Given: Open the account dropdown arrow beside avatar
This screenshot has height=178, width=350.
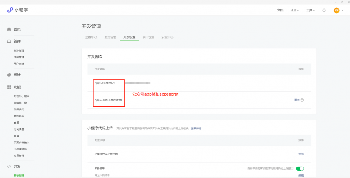Looking at the screenshot, I should coord(342,10).
